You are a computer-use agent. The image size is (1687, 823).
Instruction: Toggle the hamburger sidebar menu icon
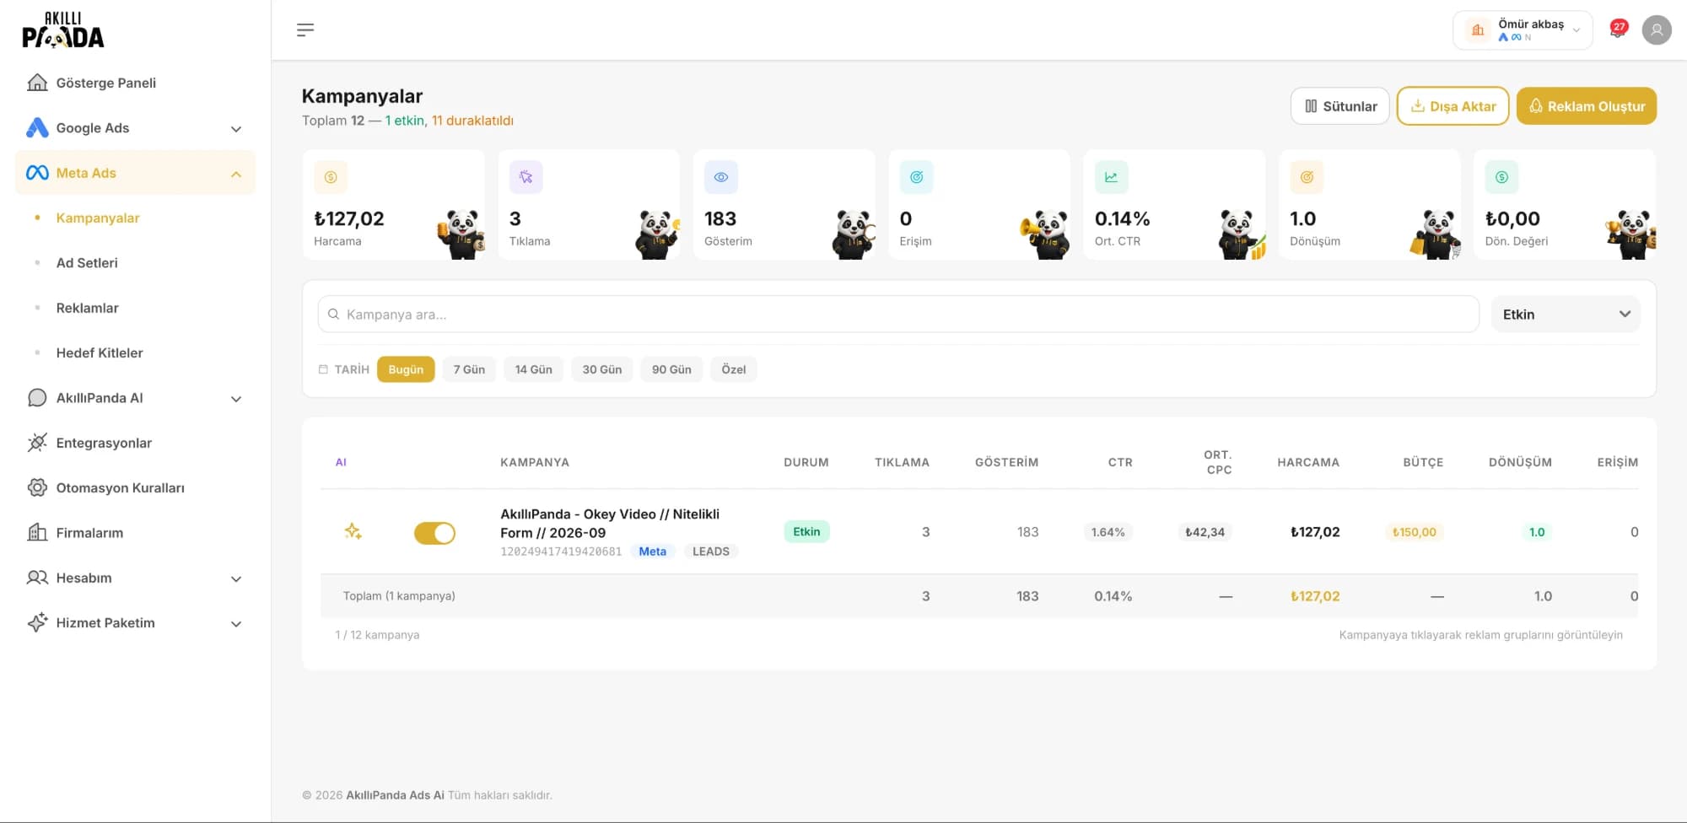[305, 30]
